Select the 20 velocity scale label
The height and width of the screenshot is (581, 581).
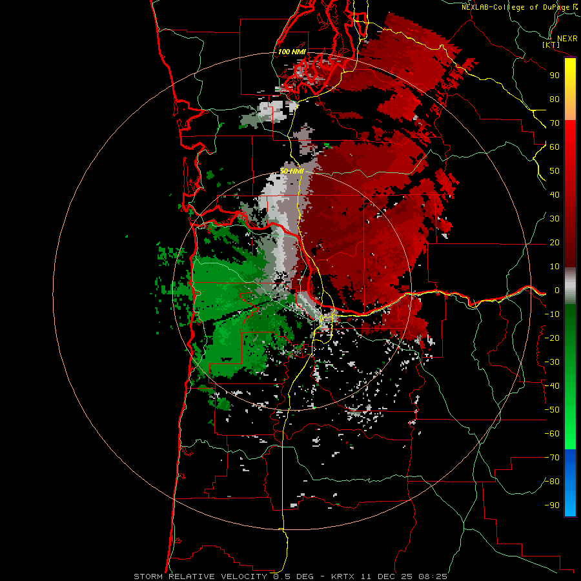[555, 242]
